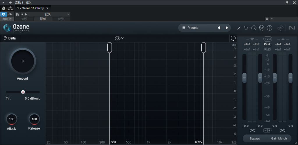This screenshot has height=145, width=298.
Task: Click the 300 frequency label
Action: coord(113,142)
